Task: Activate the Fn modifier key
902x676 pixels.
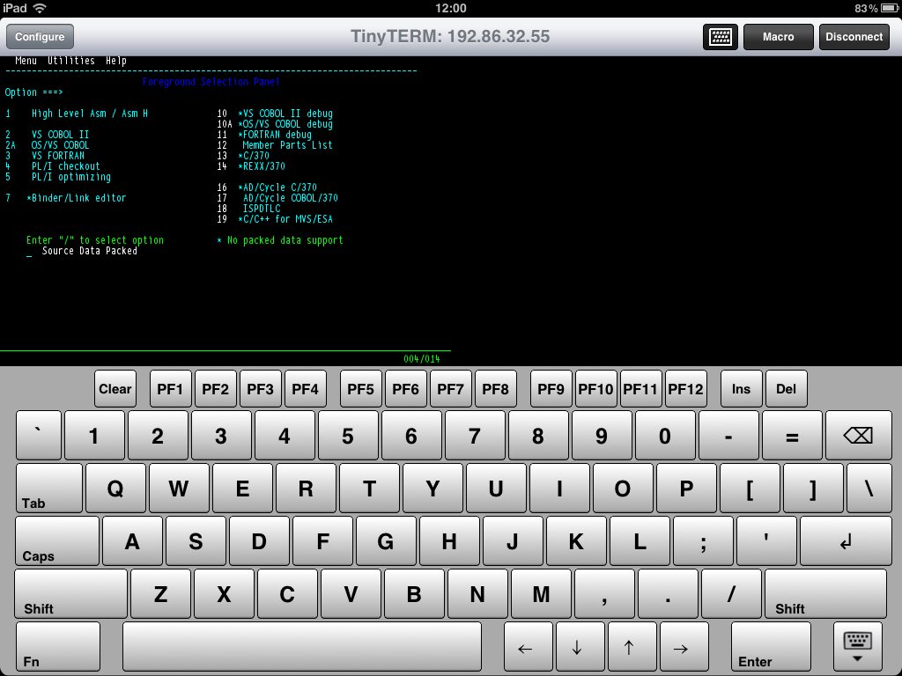Action: (55, 647)
